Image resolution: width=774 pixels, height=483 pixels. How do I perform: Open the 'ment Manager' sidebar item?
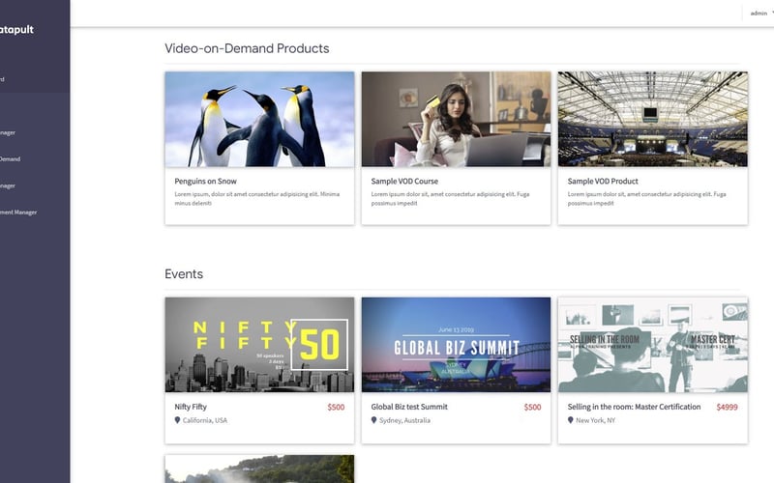pos(18,213)
